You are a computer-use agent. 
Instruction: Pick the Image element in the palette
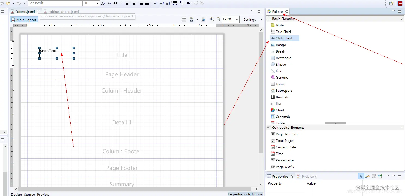(x=278, y=45)
